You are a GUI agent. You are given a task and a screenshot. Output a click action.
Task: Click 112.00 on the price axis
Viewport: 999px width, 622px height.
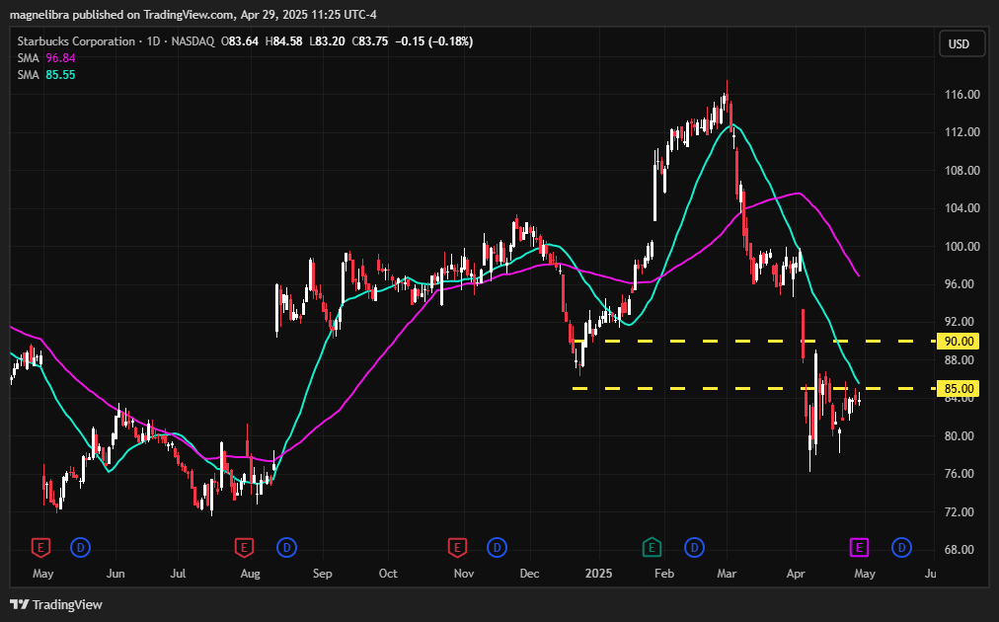click(x=962, y=132)
